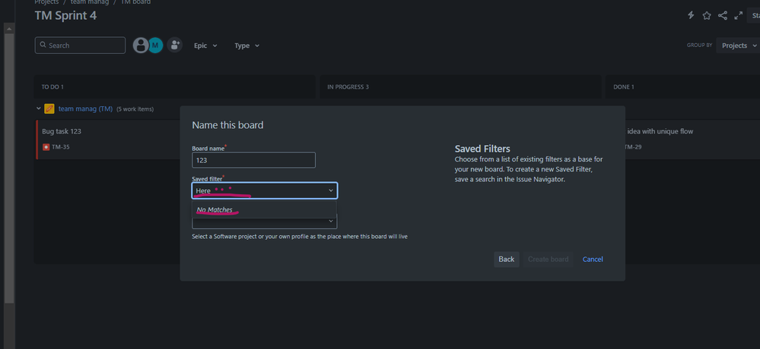Click the TM Sprint 4 board title
This screenshot has height=349, width=760.
coord(65,15)
